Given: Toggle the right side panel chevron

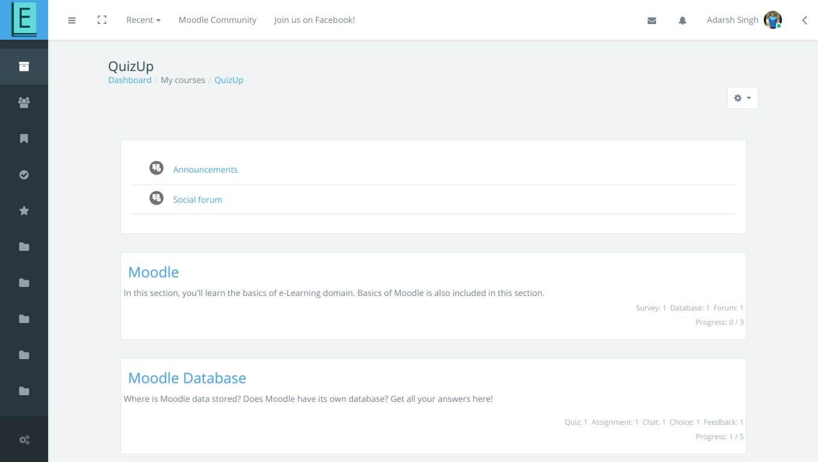Looking at the screenshot, I should tap(804, 20).
